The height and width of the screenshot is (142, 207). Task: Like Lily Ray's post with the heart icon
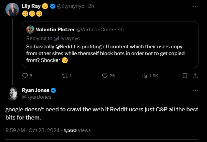pyautogui.click(x=105, y=76)
